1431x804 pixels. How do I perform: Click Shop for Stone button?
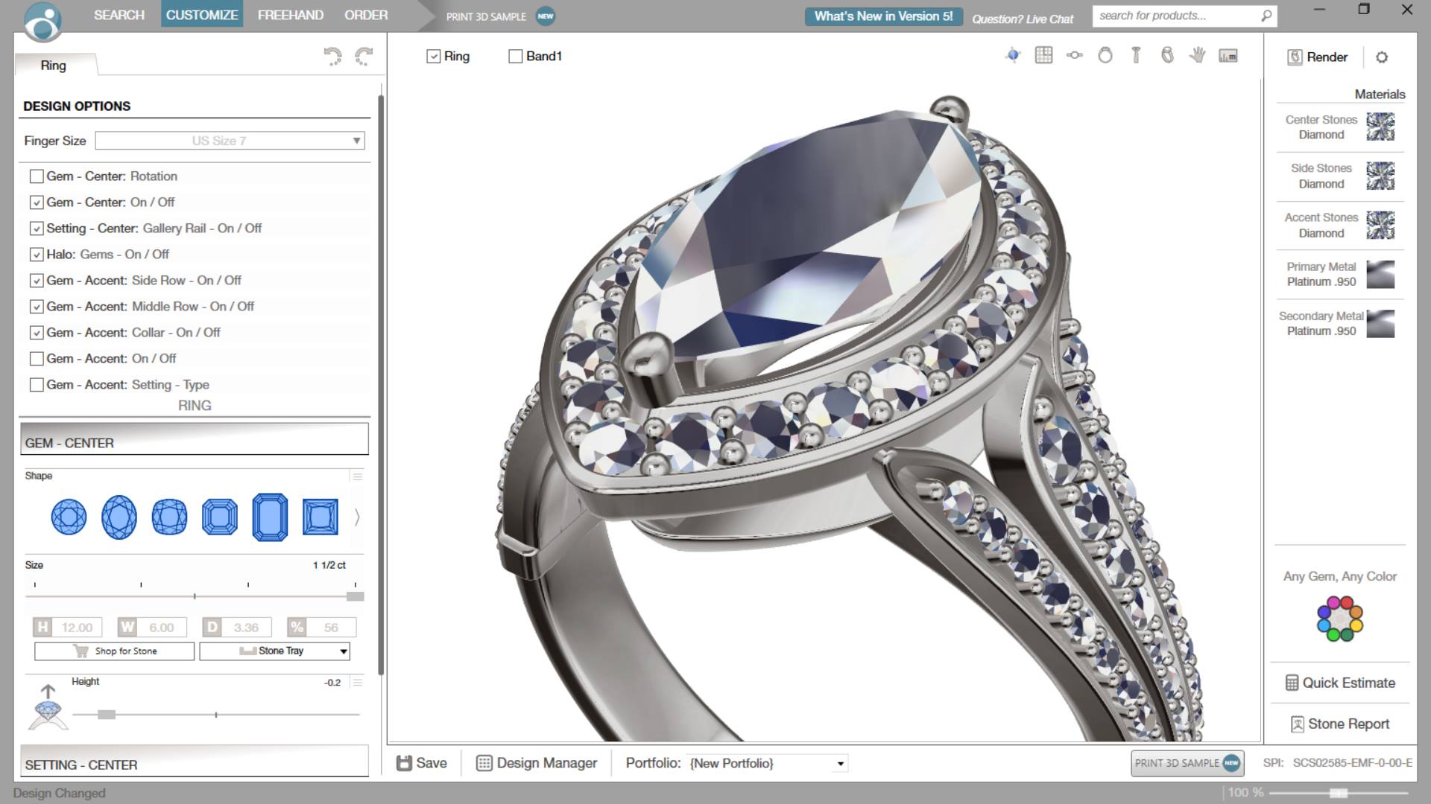coord(114,651)
